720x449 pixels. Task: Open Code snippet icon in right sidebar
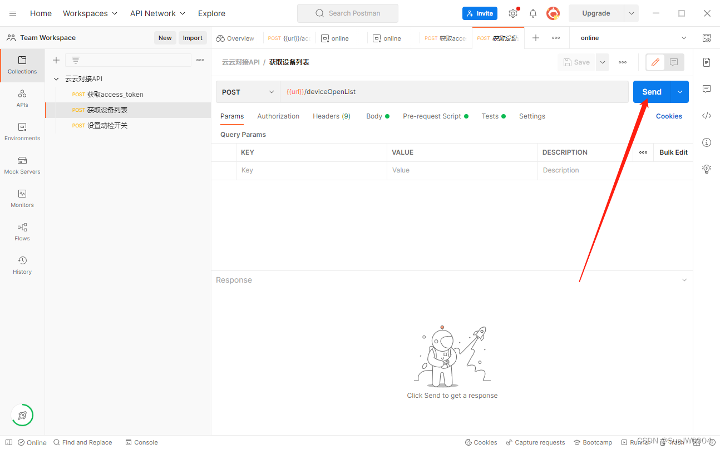click(707, 116)
